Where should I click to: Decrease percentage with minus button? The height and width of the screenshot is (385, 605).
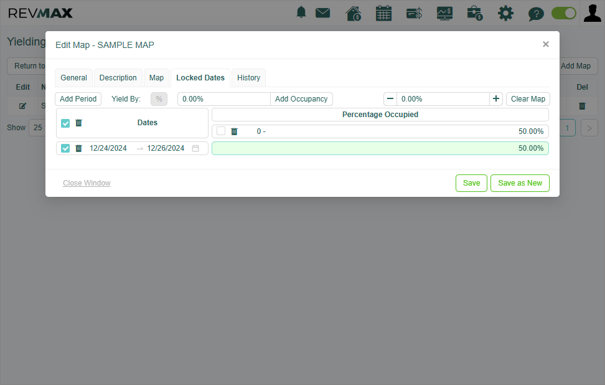[x=390, y=99]
